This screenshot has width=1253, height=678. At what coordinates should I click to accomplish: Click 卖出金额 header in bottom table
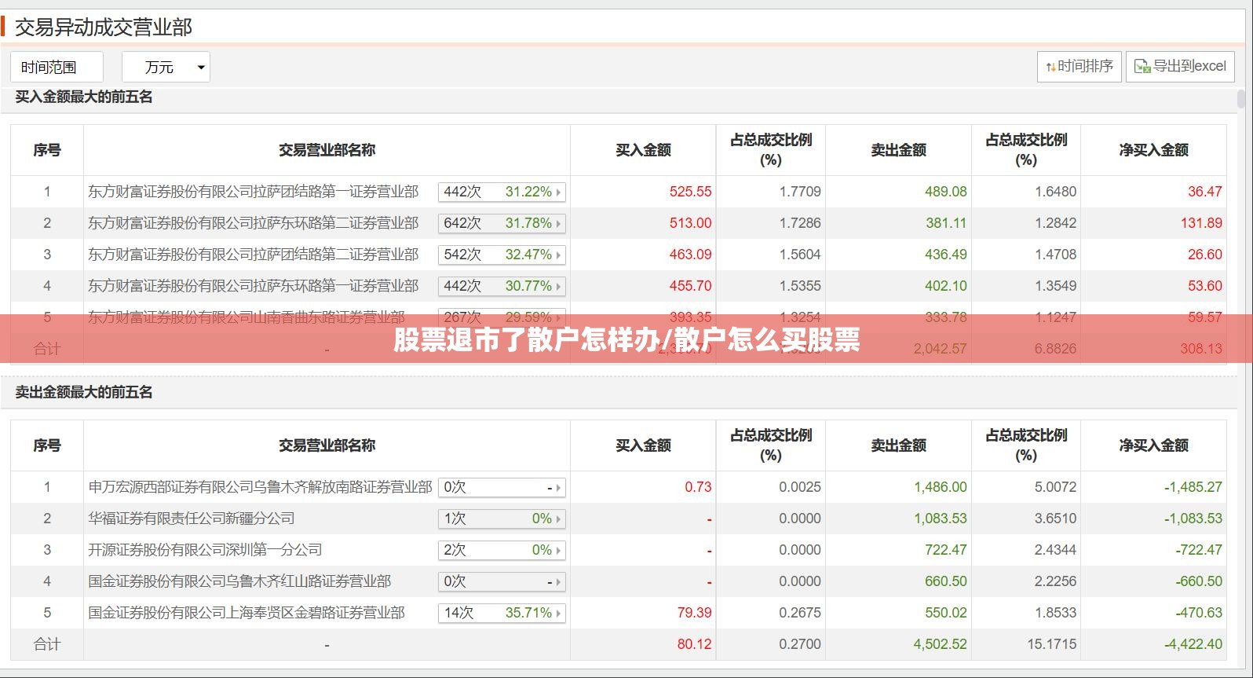pos(899,445)
